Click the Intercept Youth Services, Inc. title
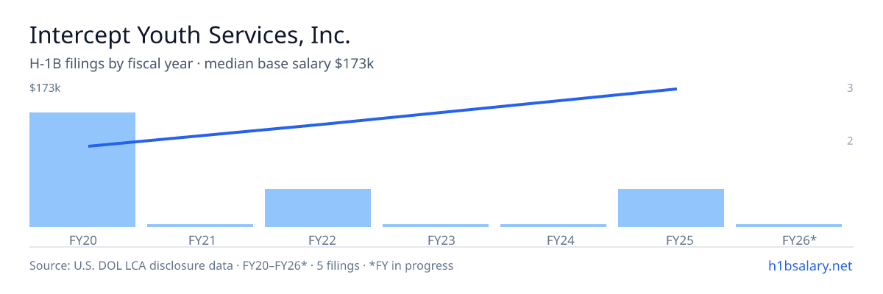 pos(190,35)
